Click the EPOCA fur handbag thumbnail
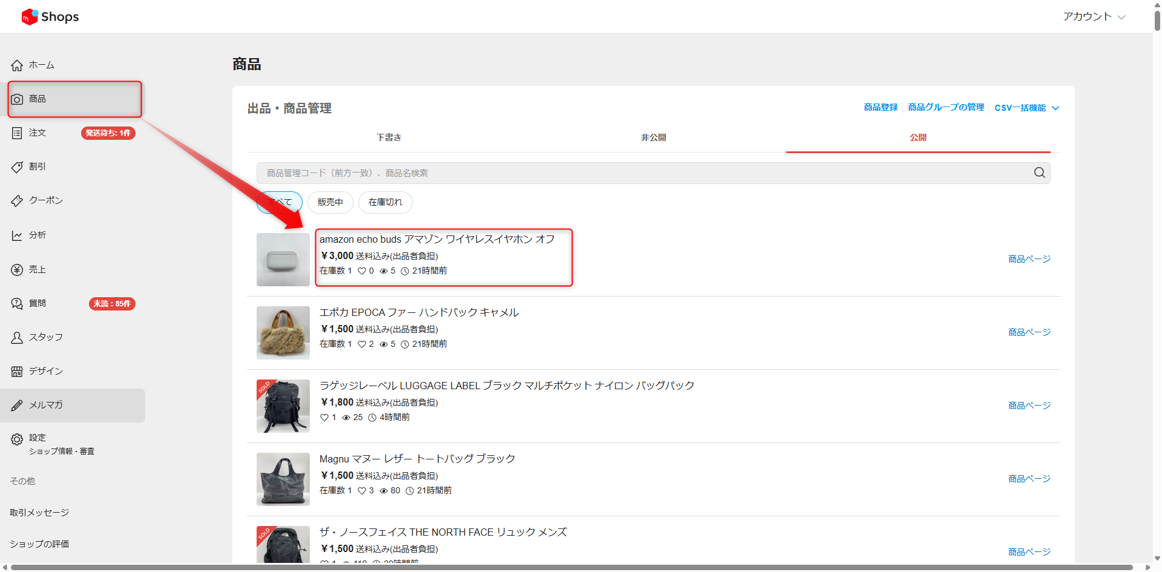Screen dimensions: 1162x572 [x=283, y=333]
